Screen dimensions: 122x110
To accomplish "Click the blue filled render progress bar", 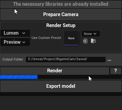I will click(x=19, y=77).
